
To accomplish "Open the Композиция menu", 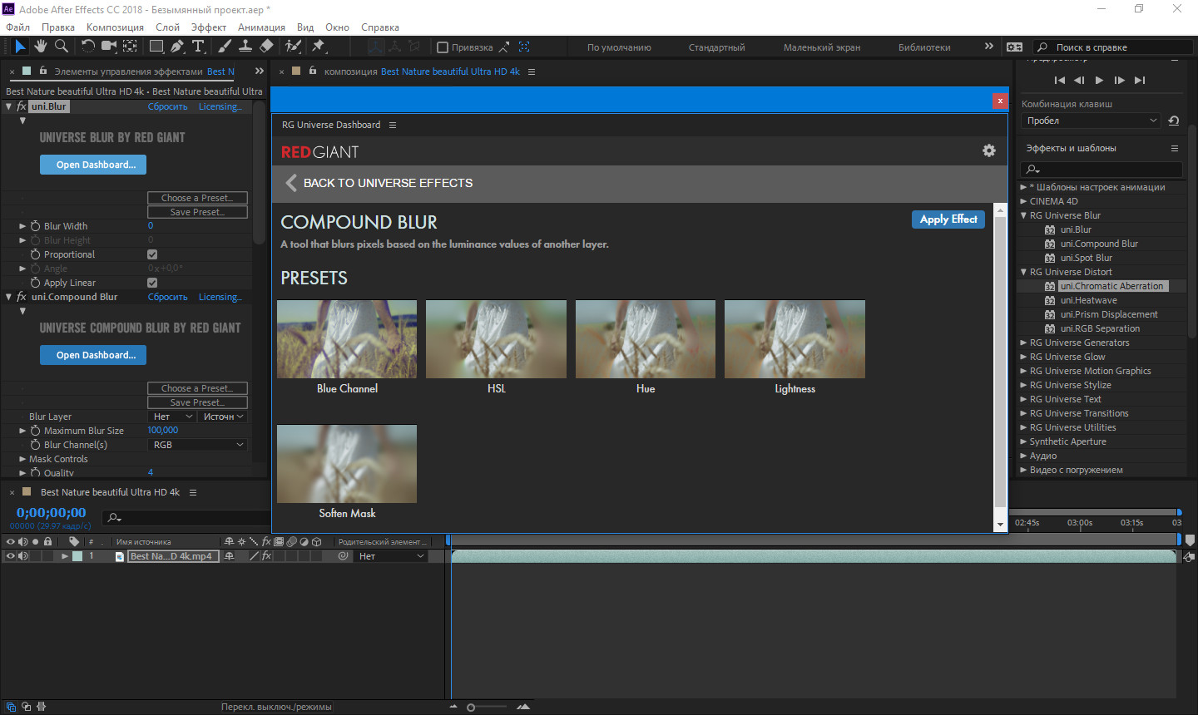I will click(x=115, y=27).
